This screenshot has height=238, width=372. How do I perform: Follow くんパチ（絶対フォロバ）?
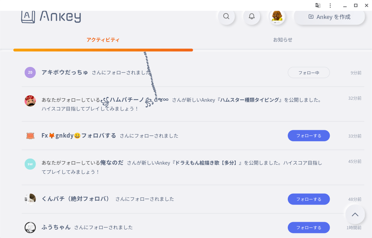308,199
